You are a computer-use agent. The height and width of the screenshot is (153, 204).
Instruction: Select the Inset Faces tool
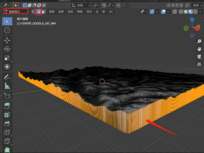7,115
